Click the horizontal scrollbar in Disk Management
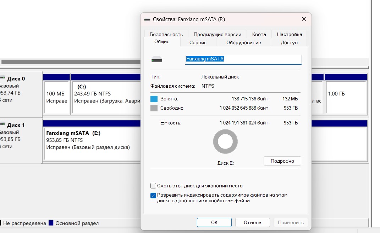Viewport: 380px width, 233px height. coord(71,62)
